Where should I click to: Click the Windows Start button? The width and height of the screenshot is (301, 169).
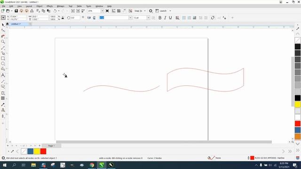click(x=4, y=165)
